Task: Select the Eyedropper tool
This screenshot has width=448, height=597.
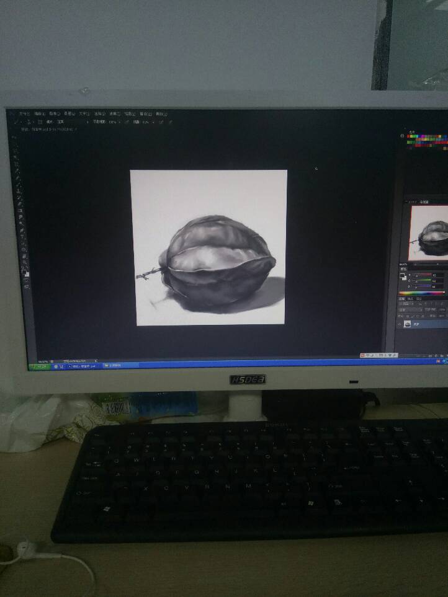Action: [x=17, y=170]
